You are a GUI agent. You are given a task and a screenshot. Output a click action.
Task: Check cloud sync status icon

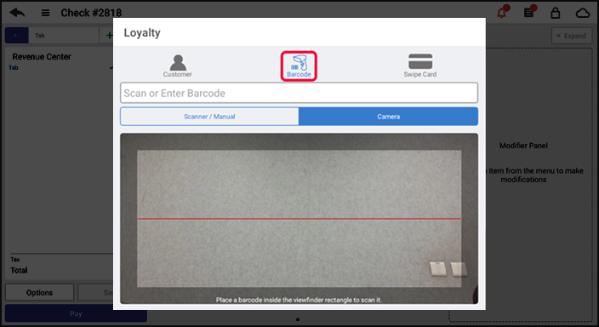[x=583, y=14]
